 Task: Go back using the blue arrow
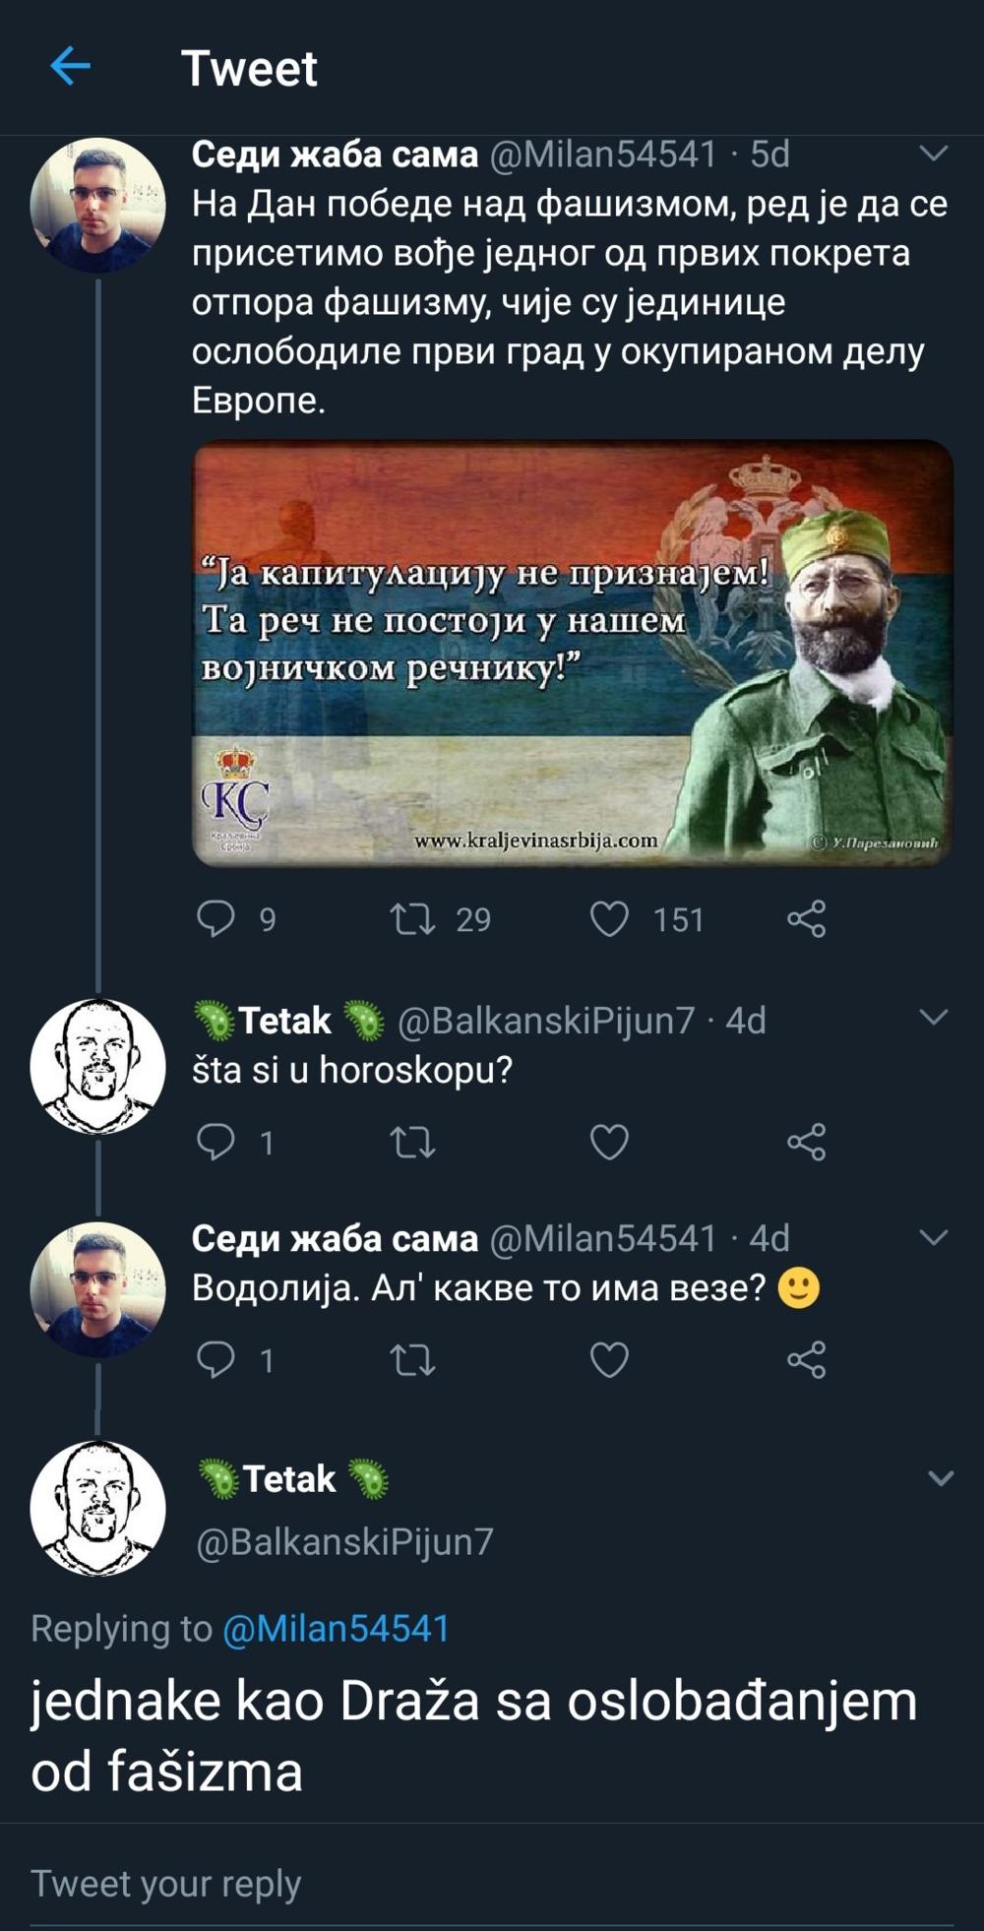click(70, 67)
